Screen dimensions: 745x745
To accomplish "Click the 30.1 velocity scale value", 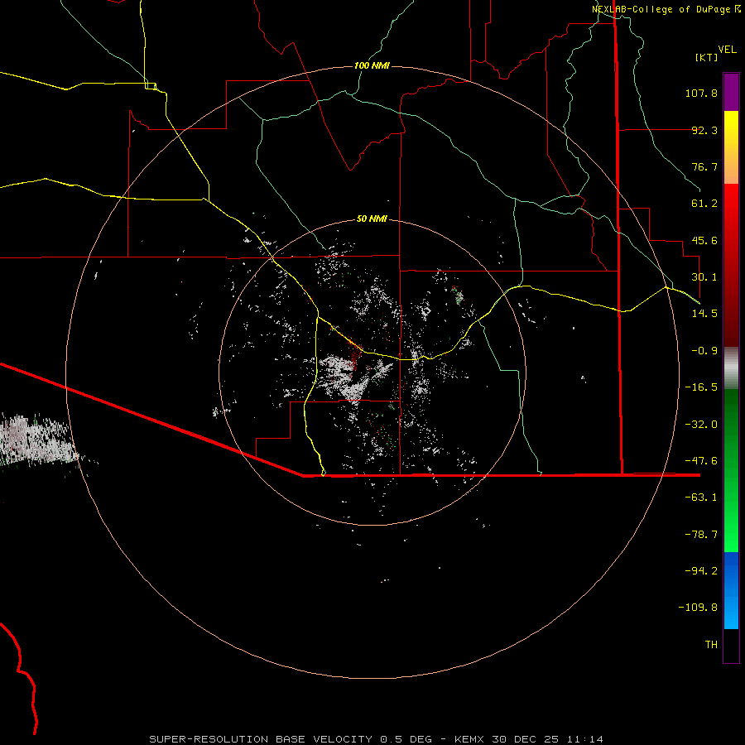I will (704, 277).
